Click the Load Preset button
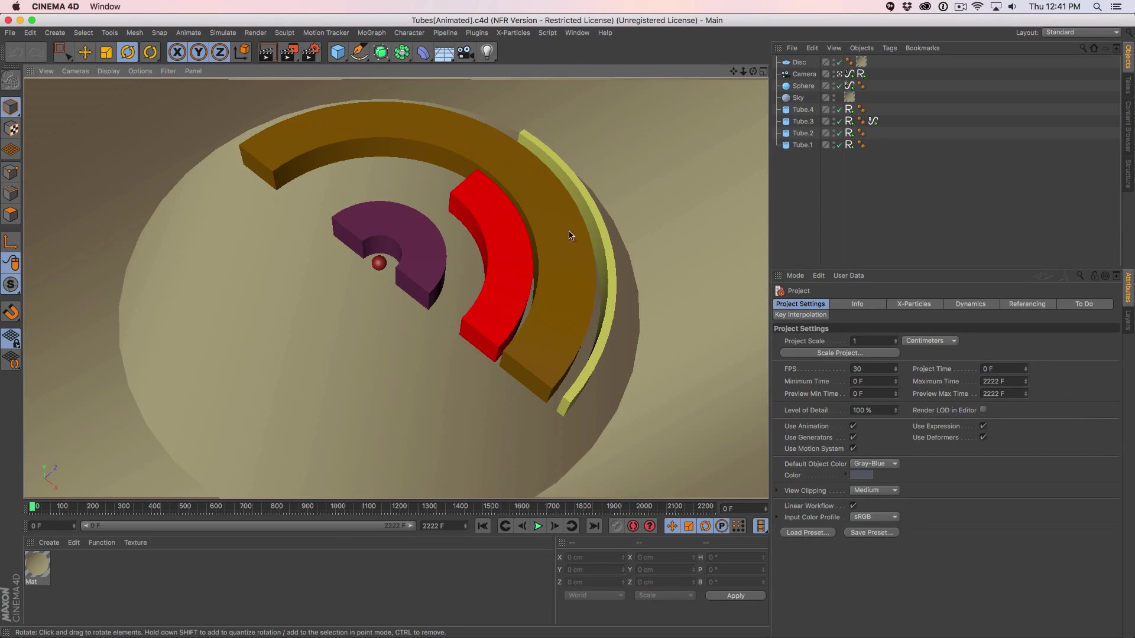 tap(807, 532)
